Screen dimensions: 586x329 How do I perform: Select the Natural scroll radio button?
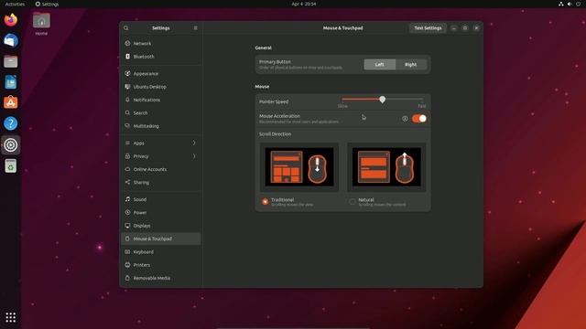[352, 201]
